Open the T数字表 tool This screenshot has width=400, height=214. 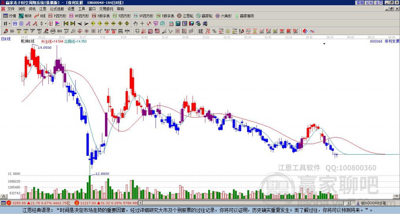tap(165, 16)
